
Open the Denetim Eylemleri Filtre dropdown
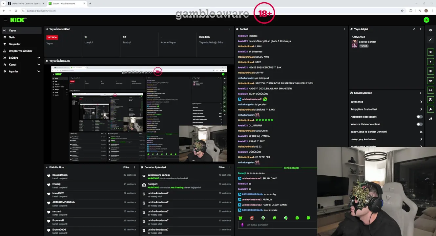(x=221, y=167)
